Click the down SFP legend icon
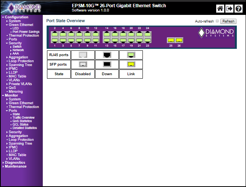 107,64
